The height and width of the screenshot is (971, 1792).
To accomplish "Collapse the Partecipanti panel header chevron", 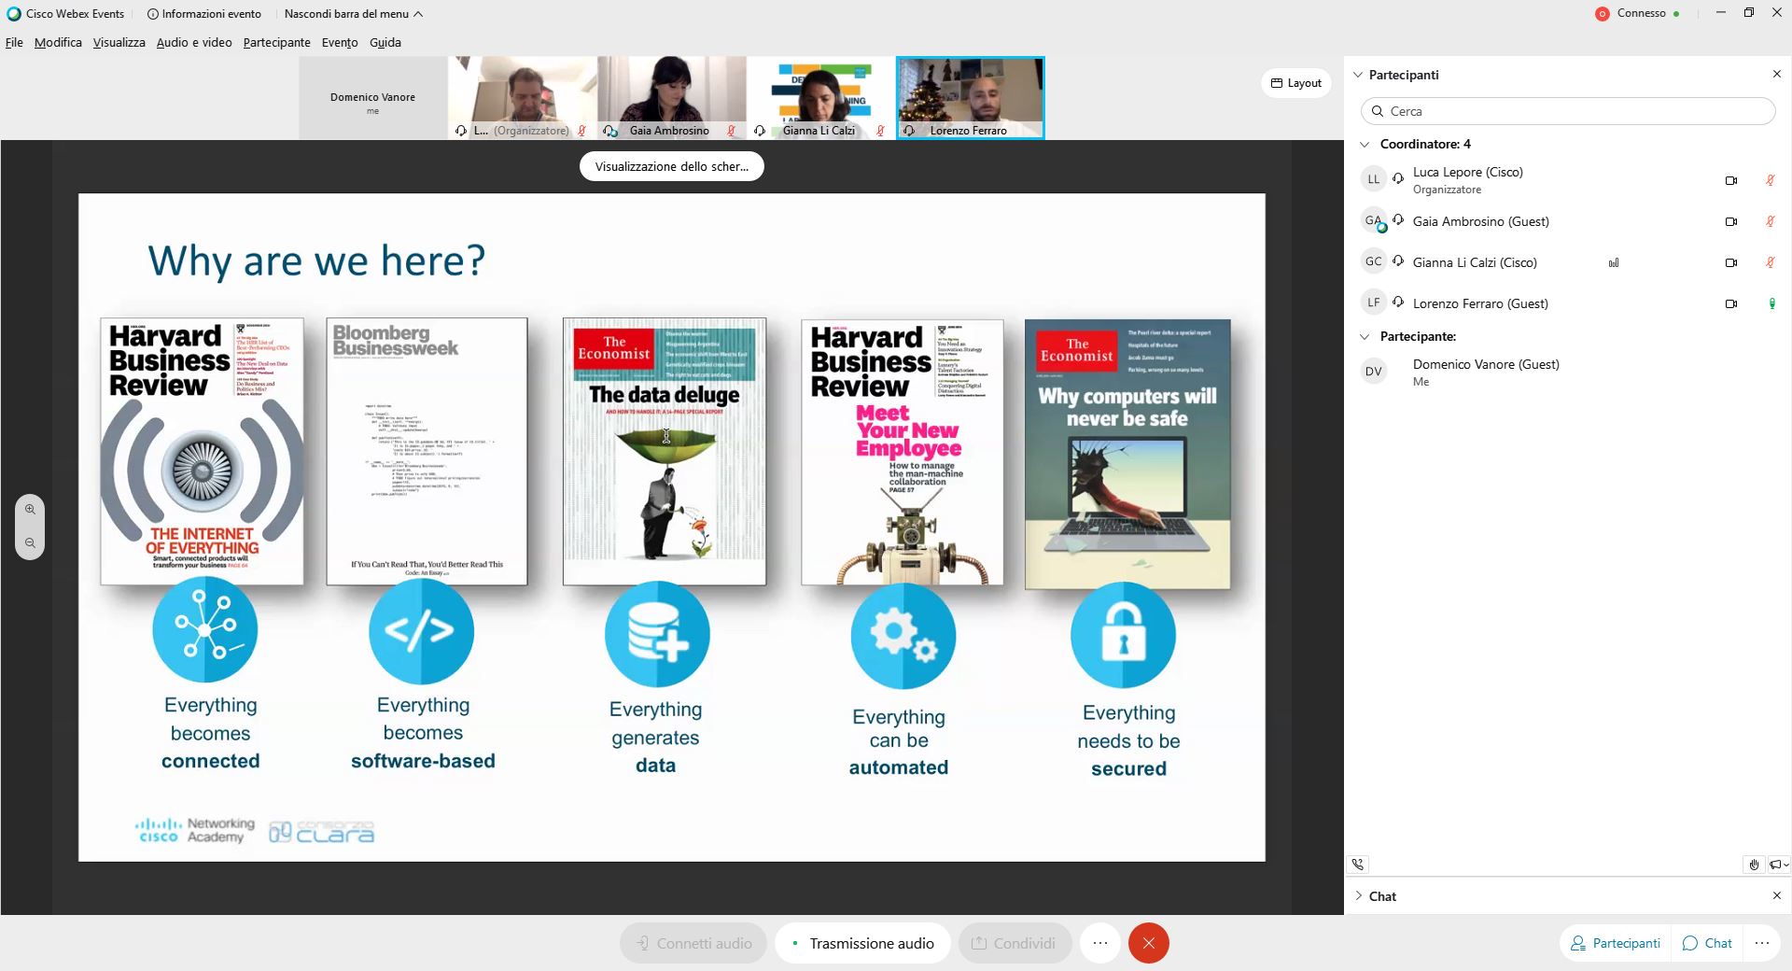I will coord(1358,75).
